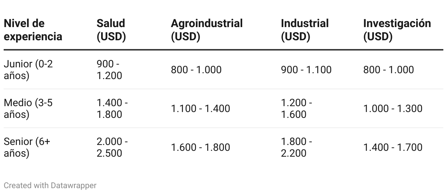Screen dimensions: 447x194
Task: Select the 'Senior (6+ años)' row label
Action: coord(27,147)
